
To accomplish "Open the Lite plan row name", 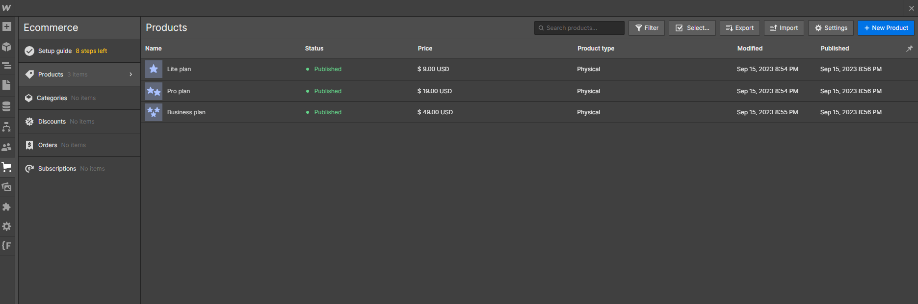I will (x=179, y=69).
